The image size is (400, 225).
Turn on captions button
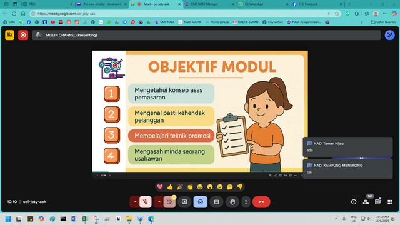point(216,202)
